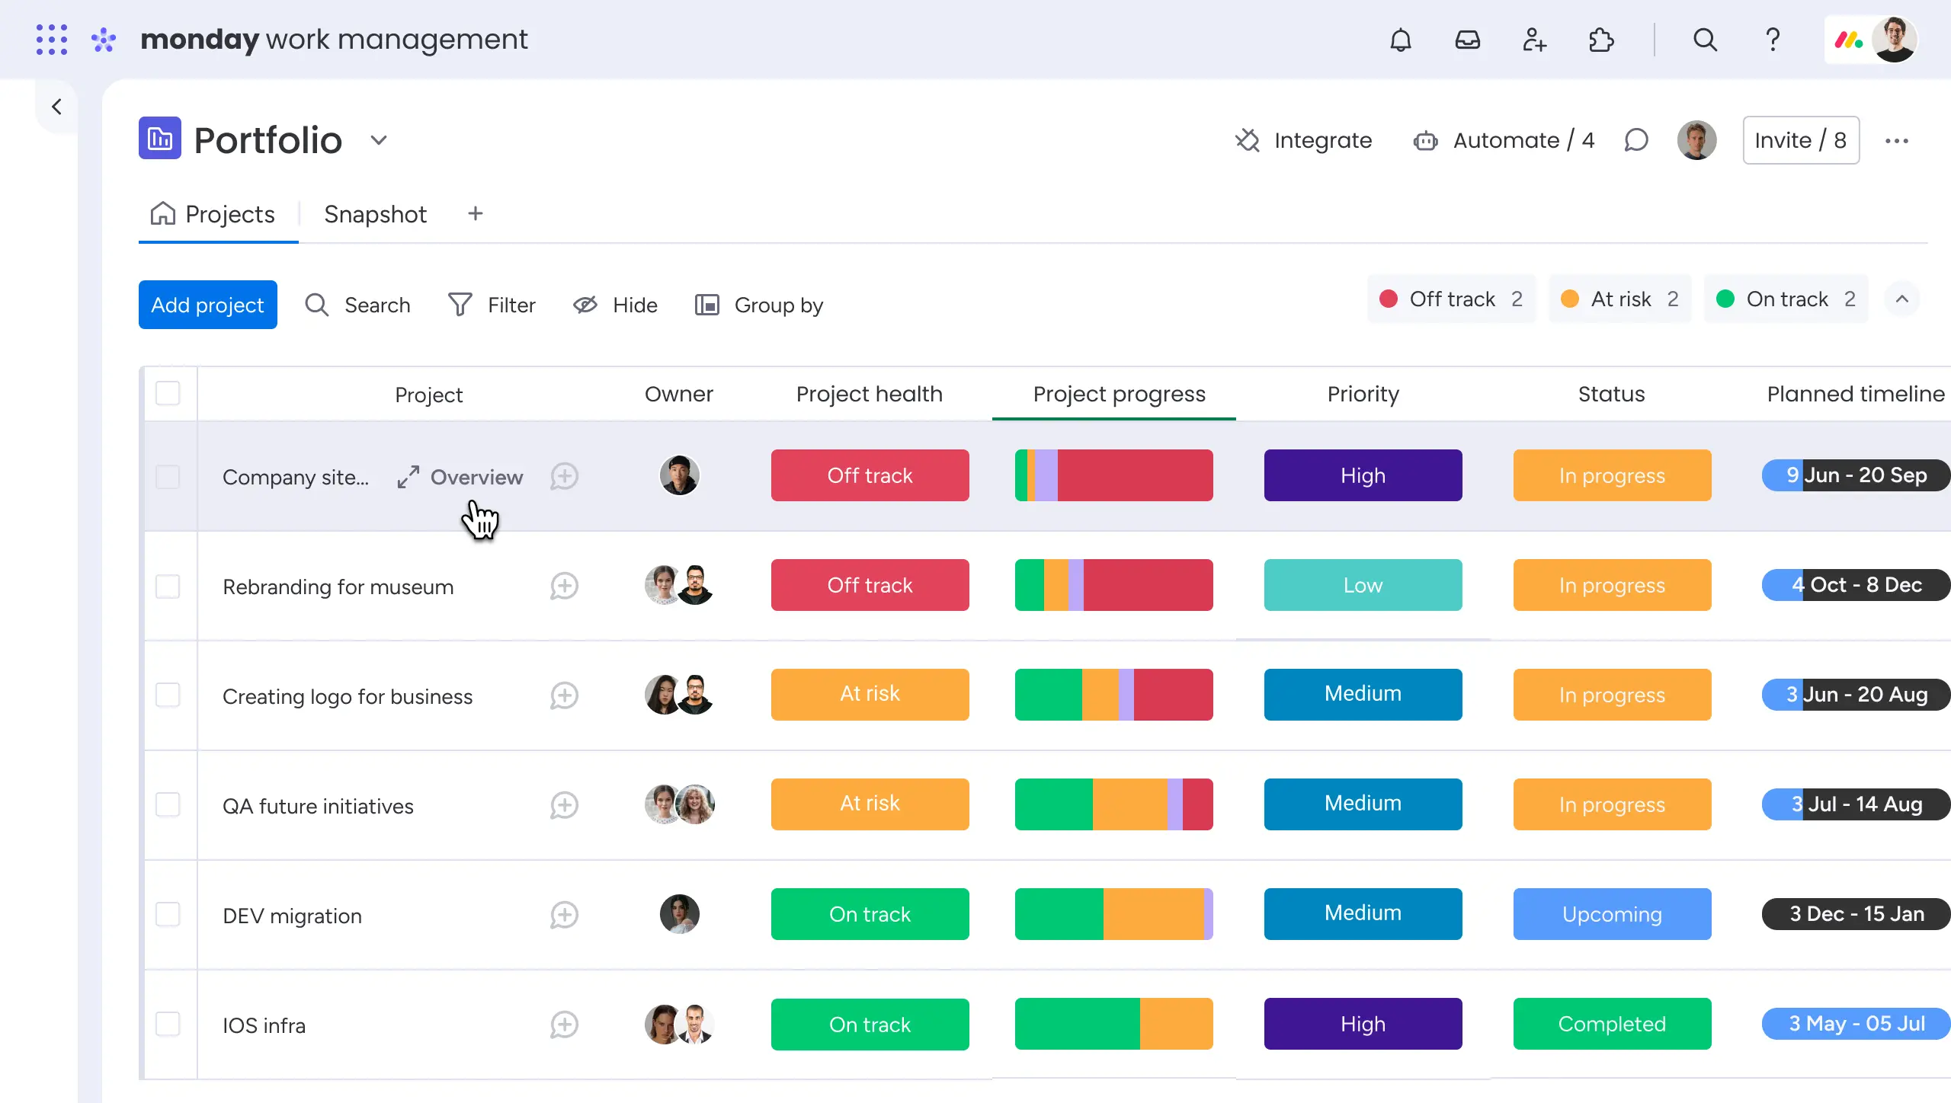Open the inbox icon in the top bar
The image size is (1951, 1103).
1468,40
